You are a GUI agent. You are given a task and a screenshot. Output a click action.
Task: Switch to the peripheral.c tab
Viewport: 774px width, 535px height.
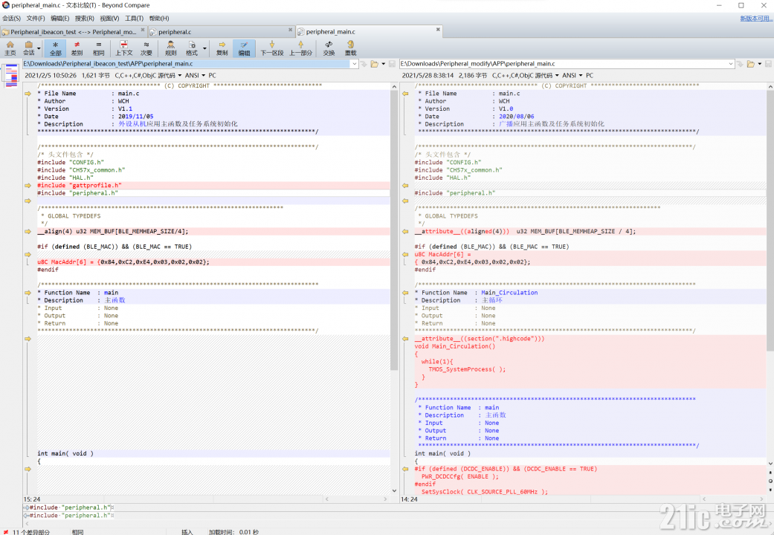click(x=221, y=32)
